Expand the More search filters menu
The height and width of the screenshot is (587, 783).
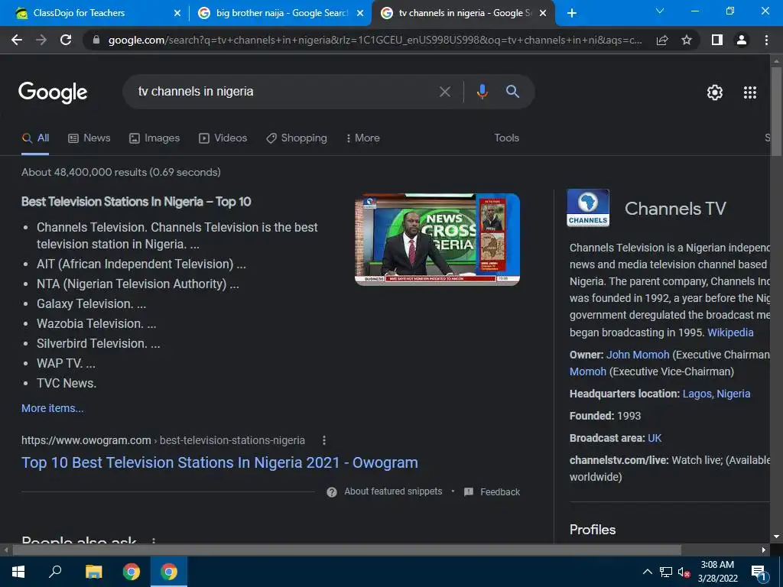click(363, 138)
